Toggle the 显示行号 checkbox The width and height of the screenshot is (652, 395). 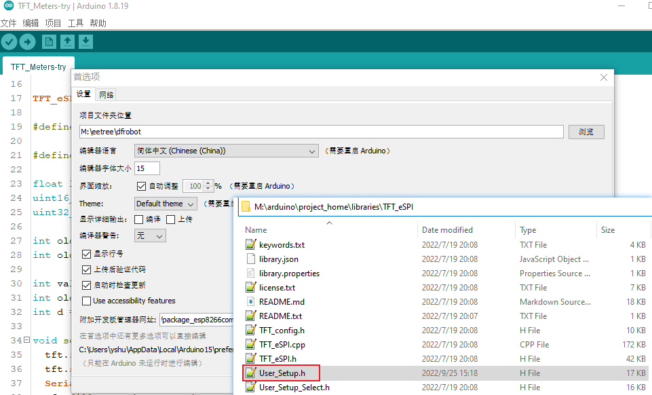[x=86, y=254]
